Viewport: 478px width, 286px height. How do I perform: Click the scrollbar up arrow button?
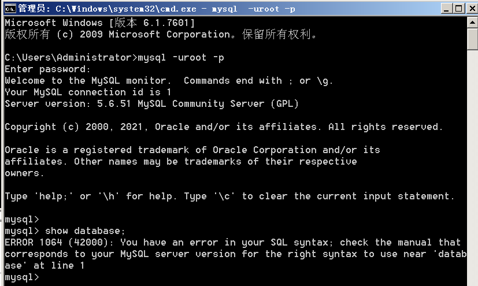(472, 22)
